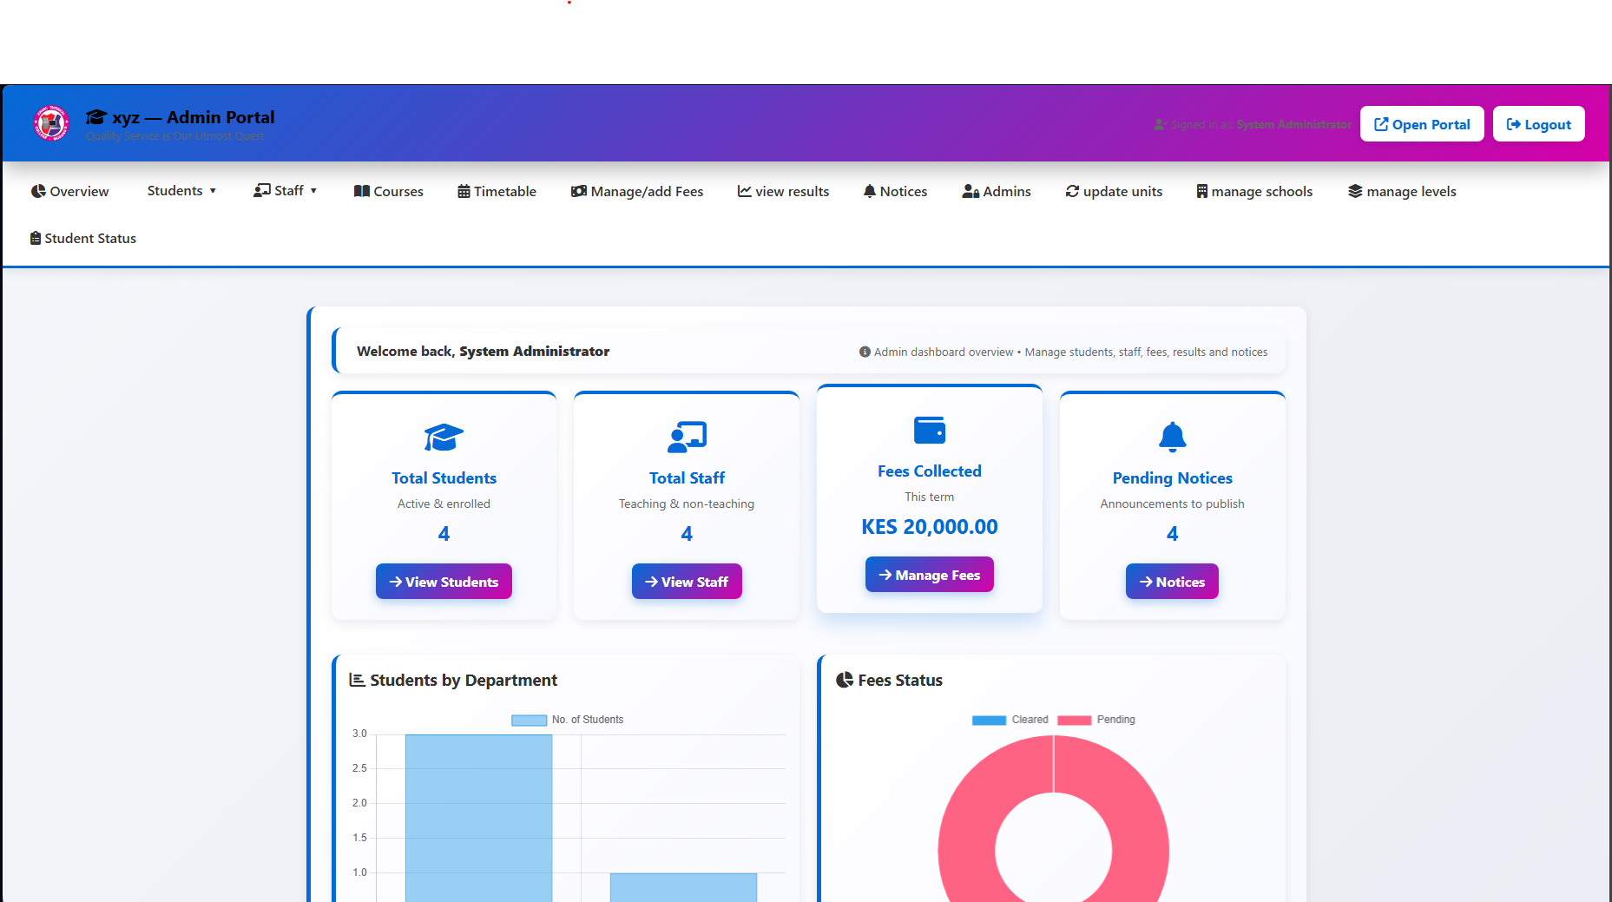
Task: Click the bar chart icon by Students by Department
Action: pyautogui.click(x=357, y=680)
